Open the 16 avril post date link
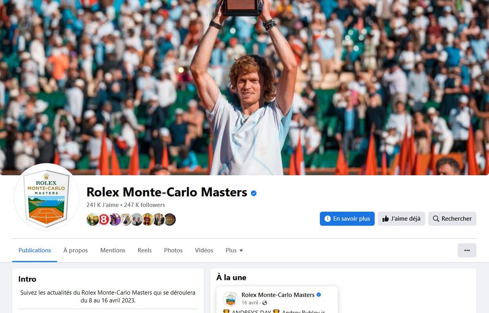The height and width of the screenshot is (313, 489). click(250, 303)
